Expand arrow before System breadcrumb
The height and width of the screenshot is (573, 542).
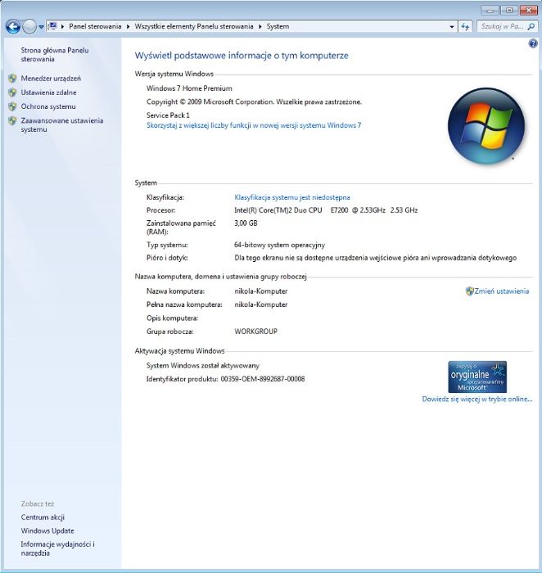click(x=260, y=26)
